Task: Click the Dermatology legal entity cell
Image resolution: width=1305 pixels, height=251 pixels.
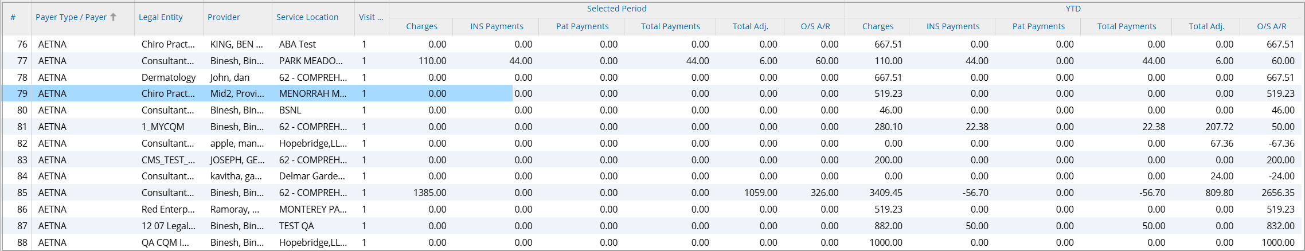Action: pos(169,77)
